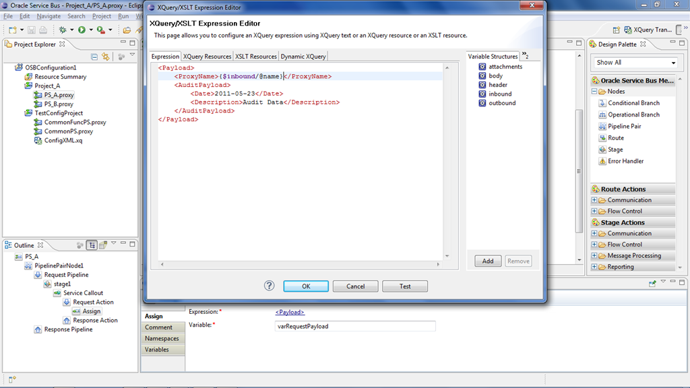This screenshot has height=388, width=690.
Task: Pick the Error Handler palette item
Action: tap(625, 161)
